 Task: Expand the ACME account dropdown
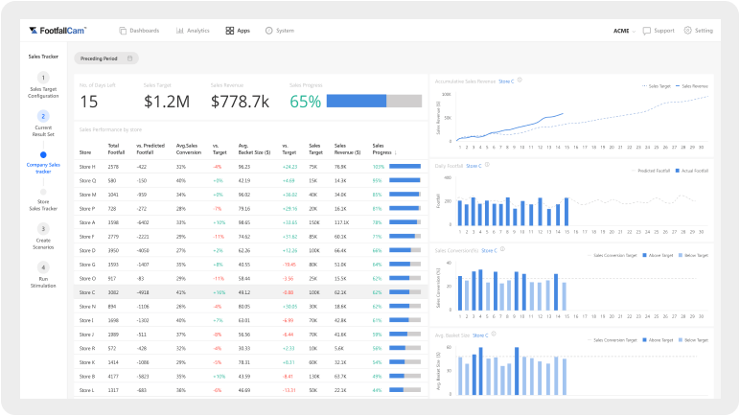point(624,31)
